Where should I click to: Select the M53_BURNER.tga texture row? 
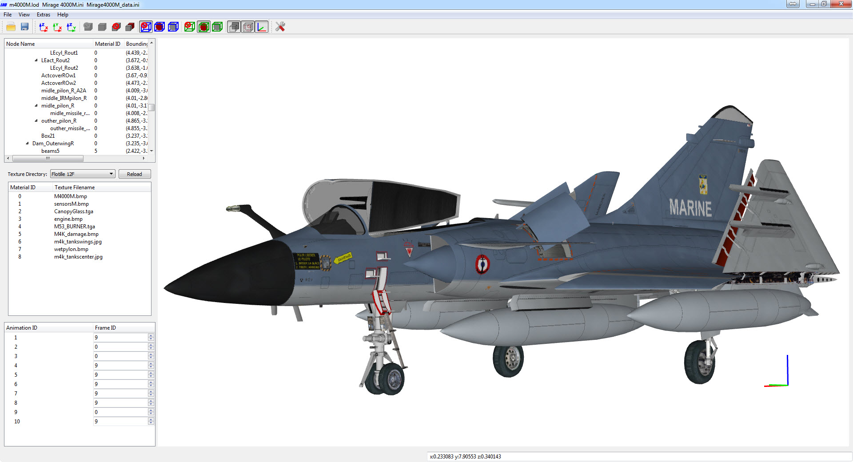(80, 227)
